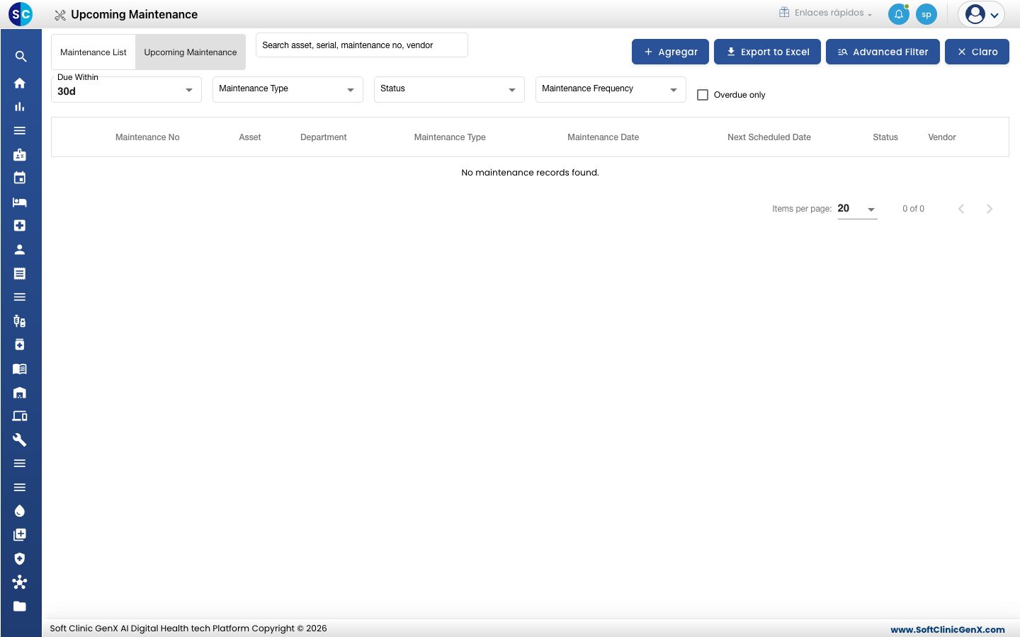Click the Claro clear button
This screenshot has height=637, width=1020.
coord(977,52)
